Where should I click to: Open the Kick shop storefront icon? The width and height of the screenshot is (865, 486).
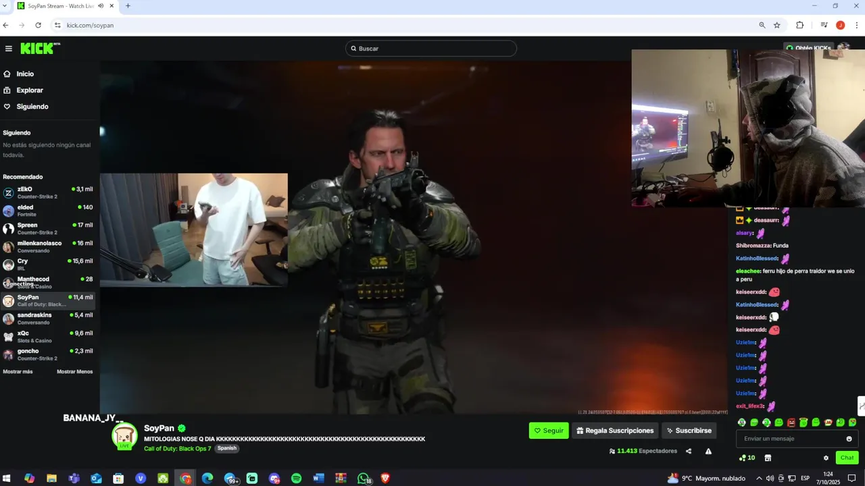(768, 458)
